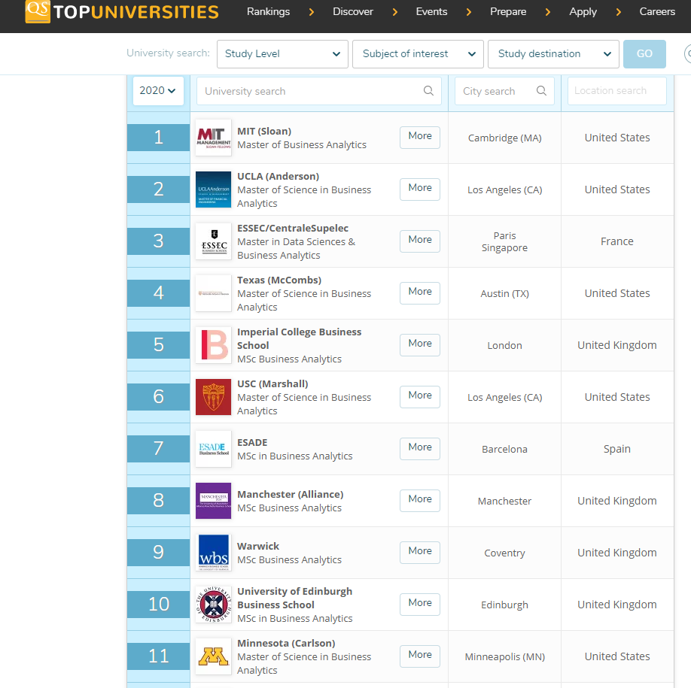The image size is (691, 688).
Task: Open the Texas (McCombs) program link
Action: click(279, 280)
